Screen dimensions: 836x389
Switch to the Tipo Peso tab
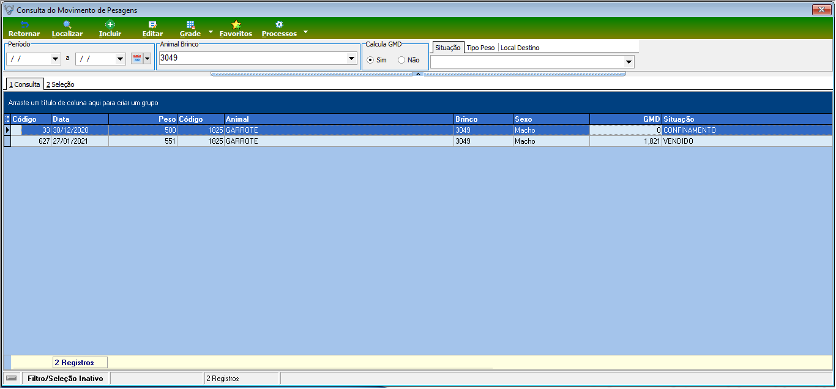pos(480,48)
